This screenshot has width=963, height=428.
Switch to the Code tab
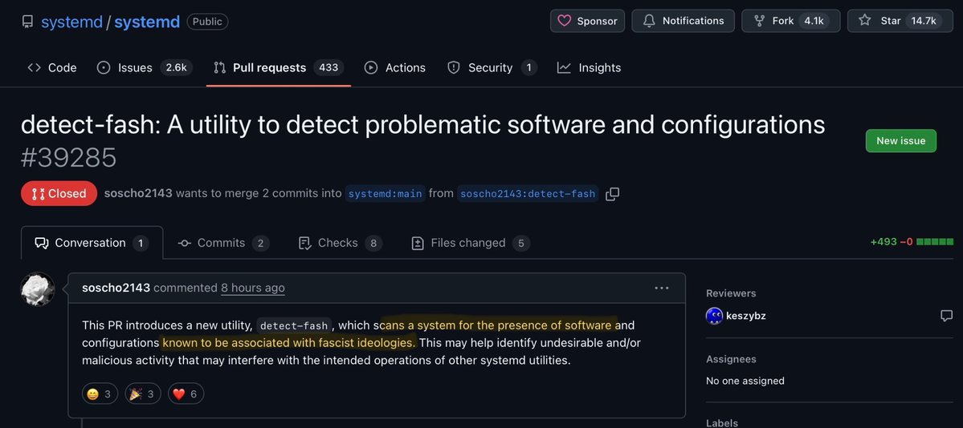[52, 67]
